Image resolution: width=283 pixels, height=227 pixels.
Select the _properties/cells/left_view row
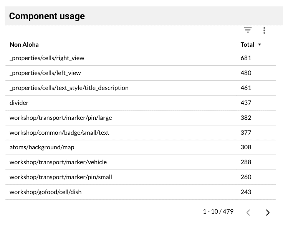coord(45,73)
